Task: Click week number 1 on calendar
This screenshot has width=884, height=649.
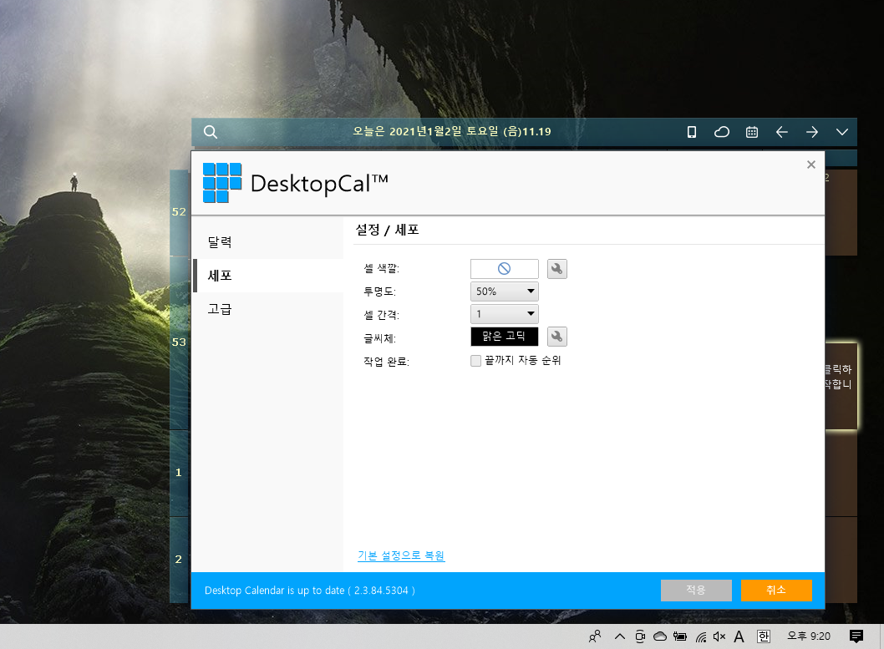Action: pyautogui.click(x=179, y=473)
